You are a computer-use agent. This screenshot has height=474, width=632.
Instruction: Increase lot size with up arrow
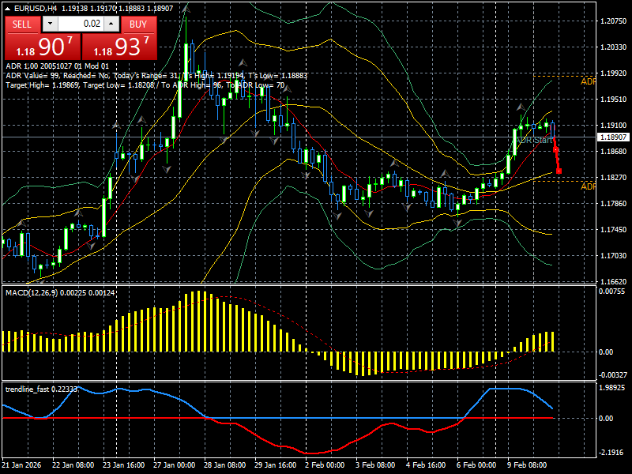tap(111, 24)
